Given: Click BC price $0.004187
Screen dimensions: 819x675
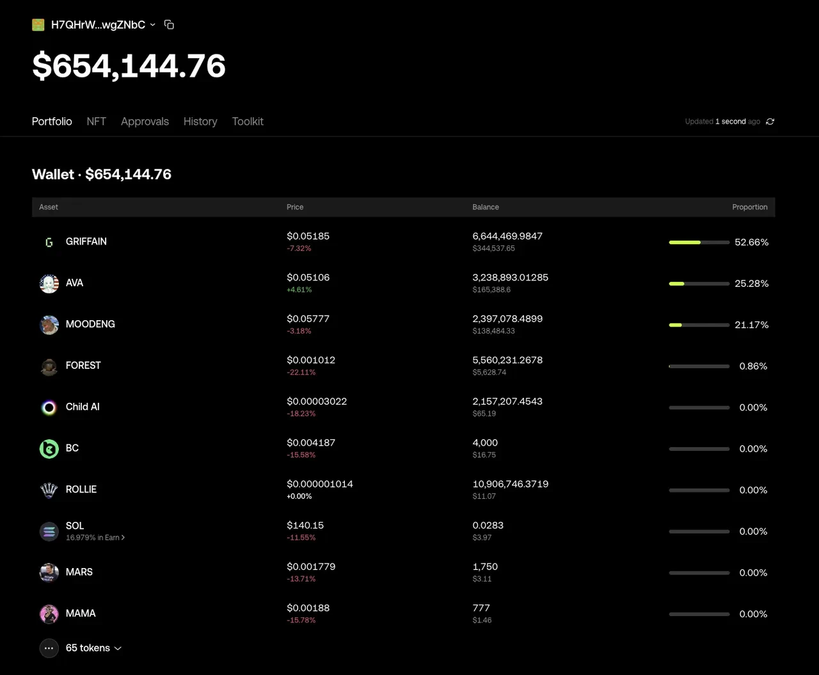Looking at the screenshot, I should [x=311, y=443].
